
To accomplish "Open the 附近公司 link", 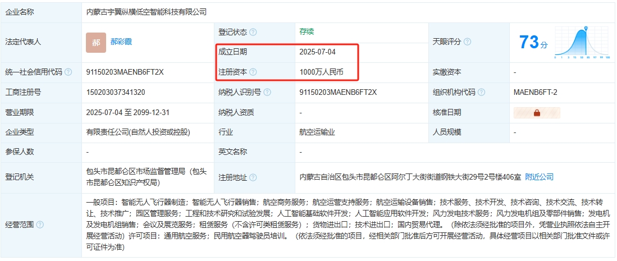I will (x=539, y=177).
